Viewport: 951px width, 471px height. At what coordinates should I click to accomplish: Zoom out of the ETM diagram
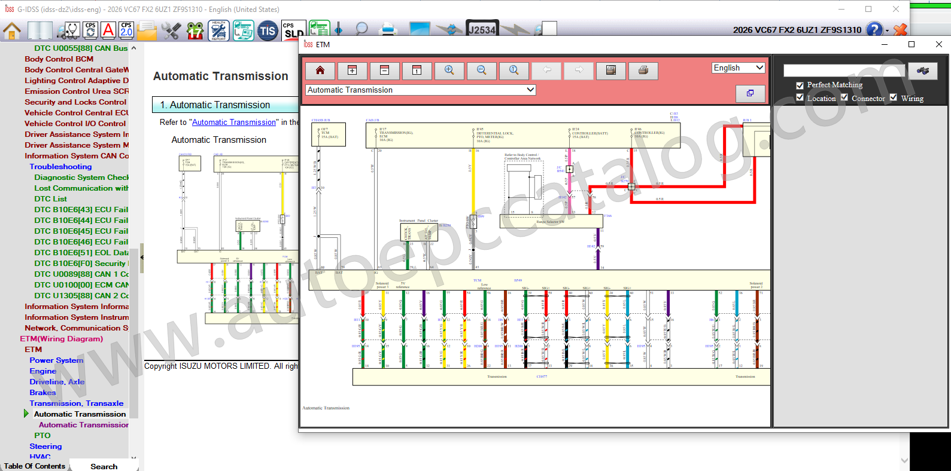[x=482, y=71]
